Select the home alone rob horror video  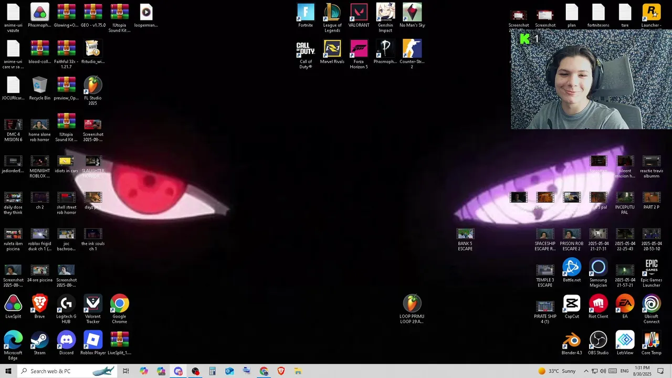pyautogui.click(x=40, y=130)
